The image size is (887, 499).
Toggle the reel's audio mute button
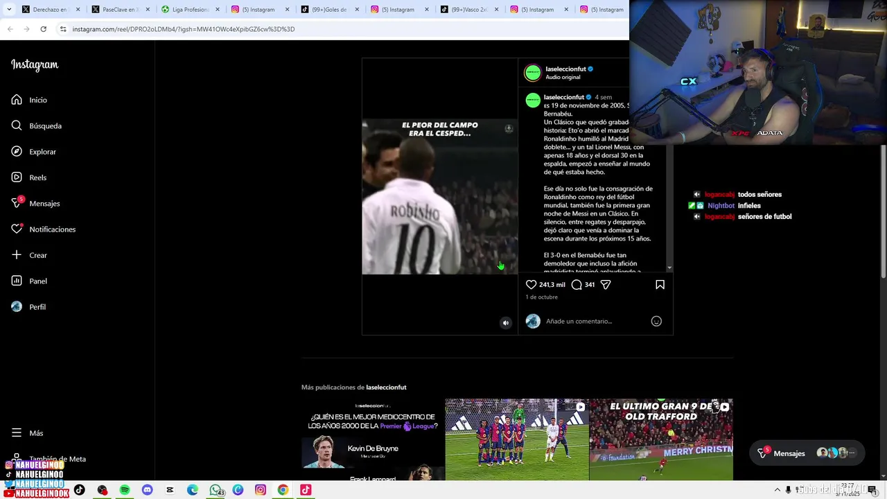point(506,323)
